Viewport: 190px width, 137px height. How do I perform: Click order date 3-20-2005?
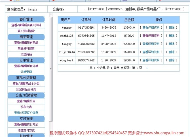(x=109, y=27)
